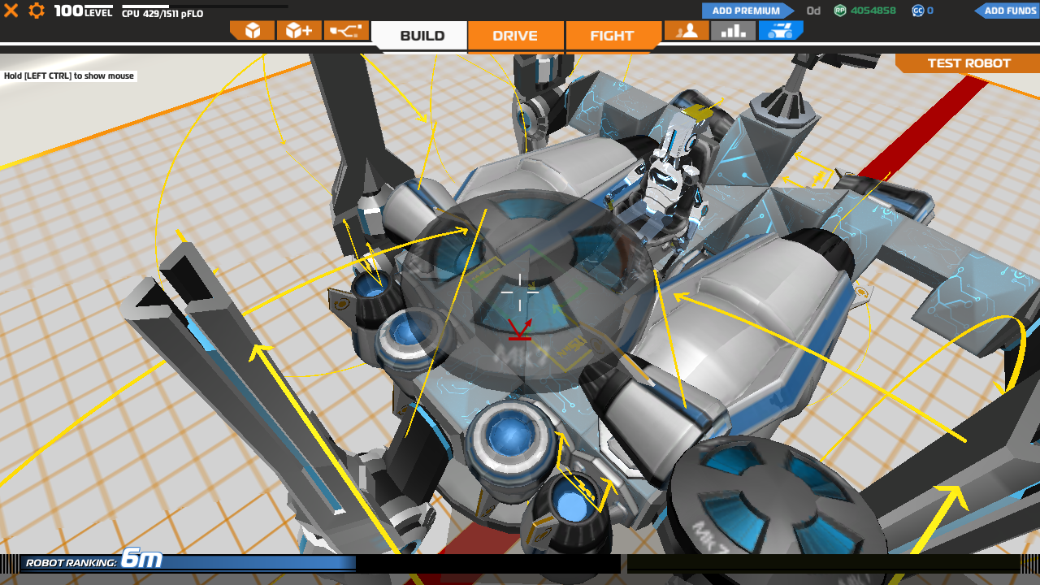Screen dimensions: 1040x585
Task: Click the white crosshair at center
Action: [x=520, y=292]
